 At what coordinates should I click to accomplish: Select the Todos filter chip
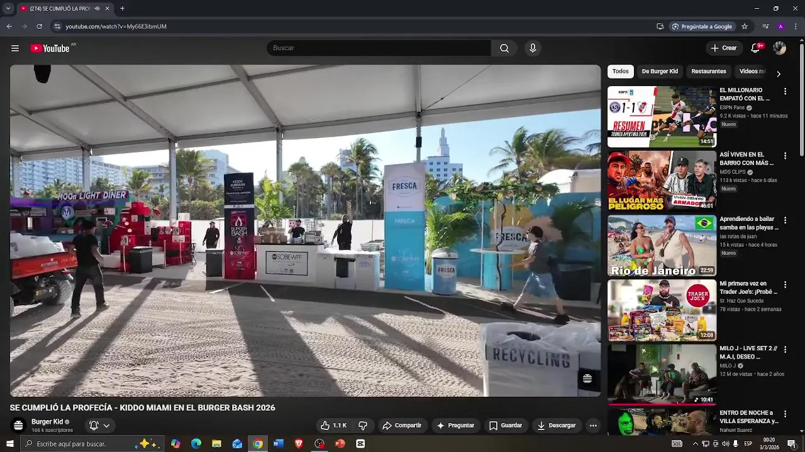click(621, 72)
